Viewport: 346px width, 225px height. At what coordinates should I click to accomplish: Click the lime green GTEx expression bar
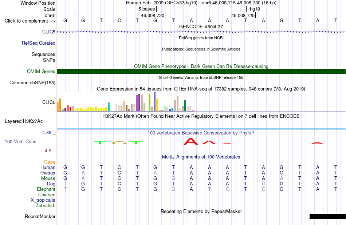pos(149,103)
